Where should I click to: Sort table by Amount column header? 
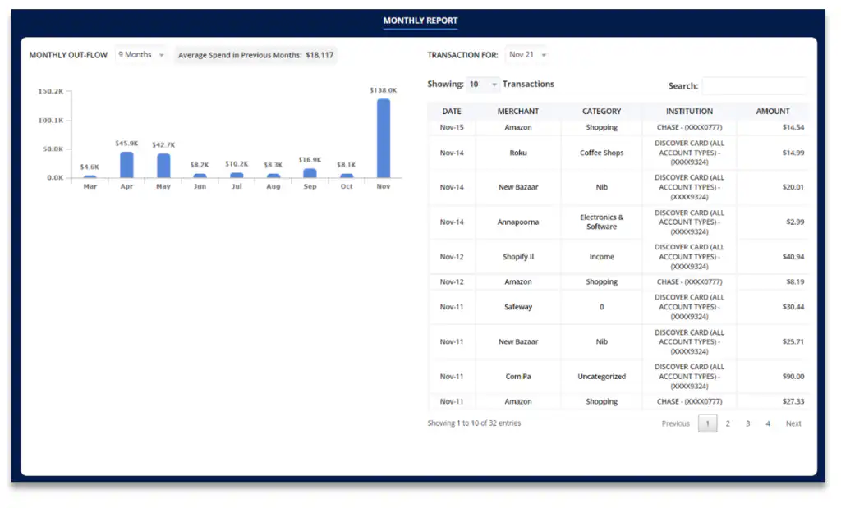coord(772,112)
